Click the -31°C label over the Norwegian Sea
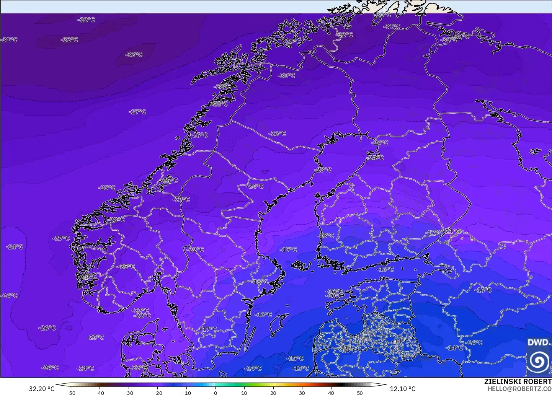552x396 pixels. click(x=9, y=39)
